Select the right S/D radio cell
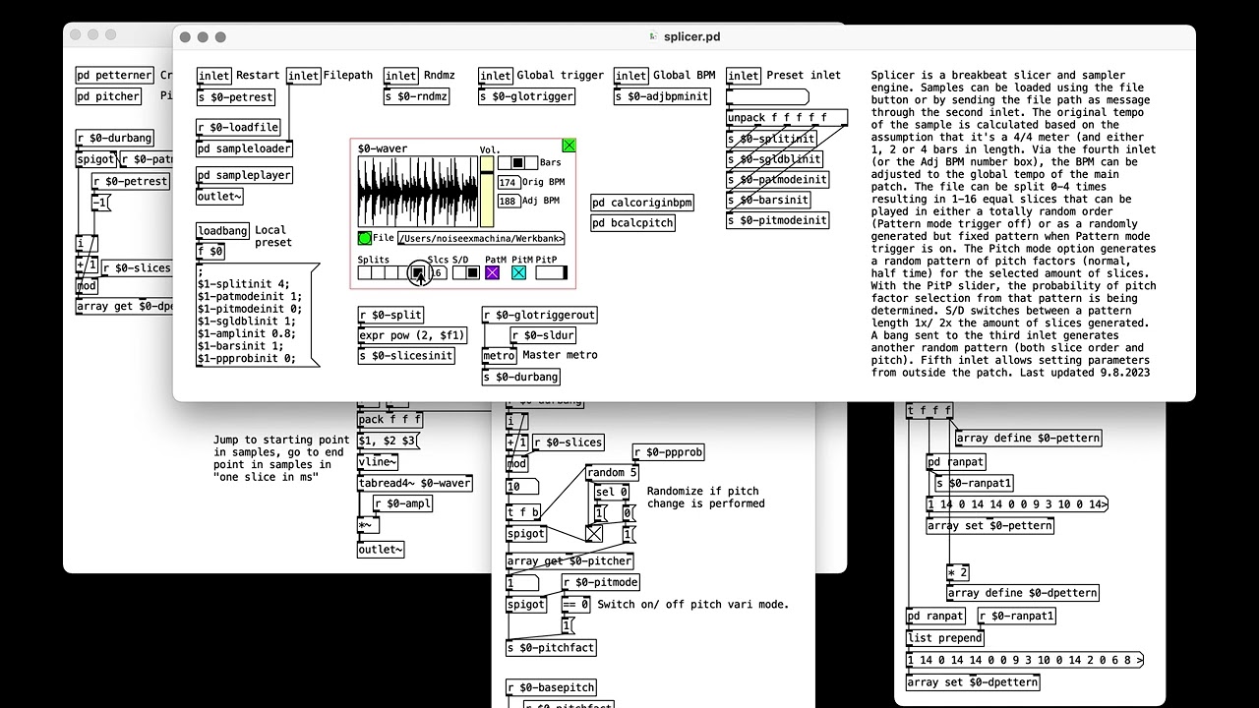Viewport: 1259px width, 708px height. tap(473, 272)
